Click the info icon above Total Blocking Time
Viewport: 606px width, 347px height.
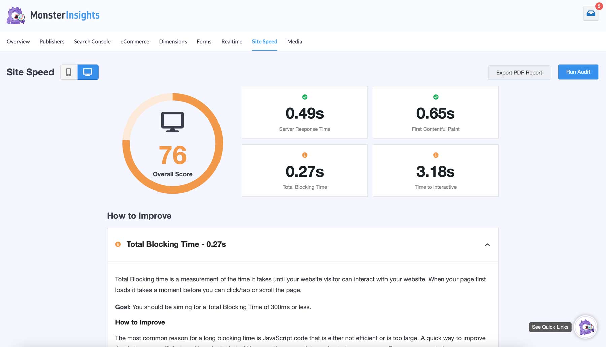[x=304, y=155]
